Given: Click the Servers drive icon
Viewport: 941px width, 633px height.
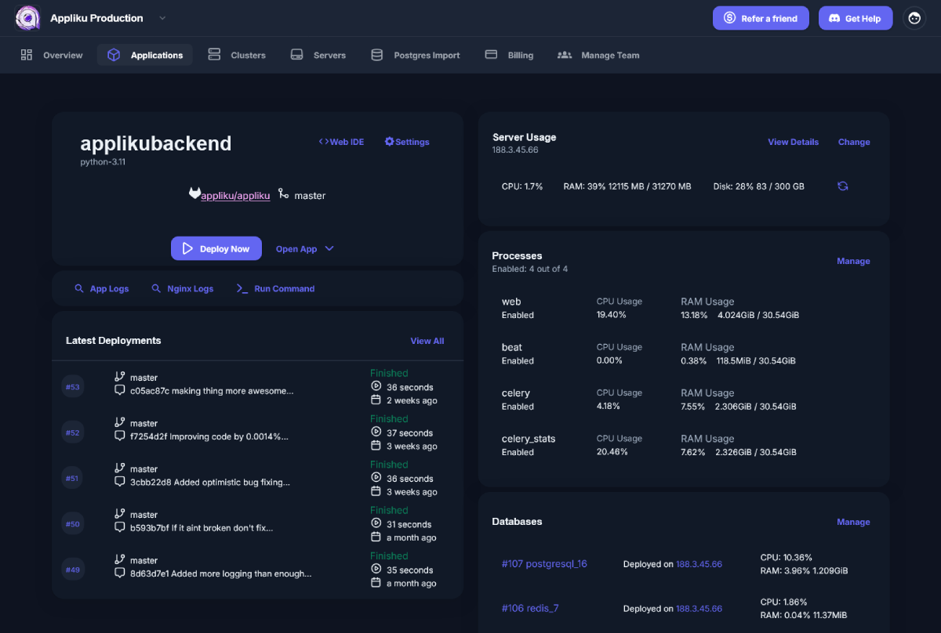Looking at the screenshot, I should (296, 55).
